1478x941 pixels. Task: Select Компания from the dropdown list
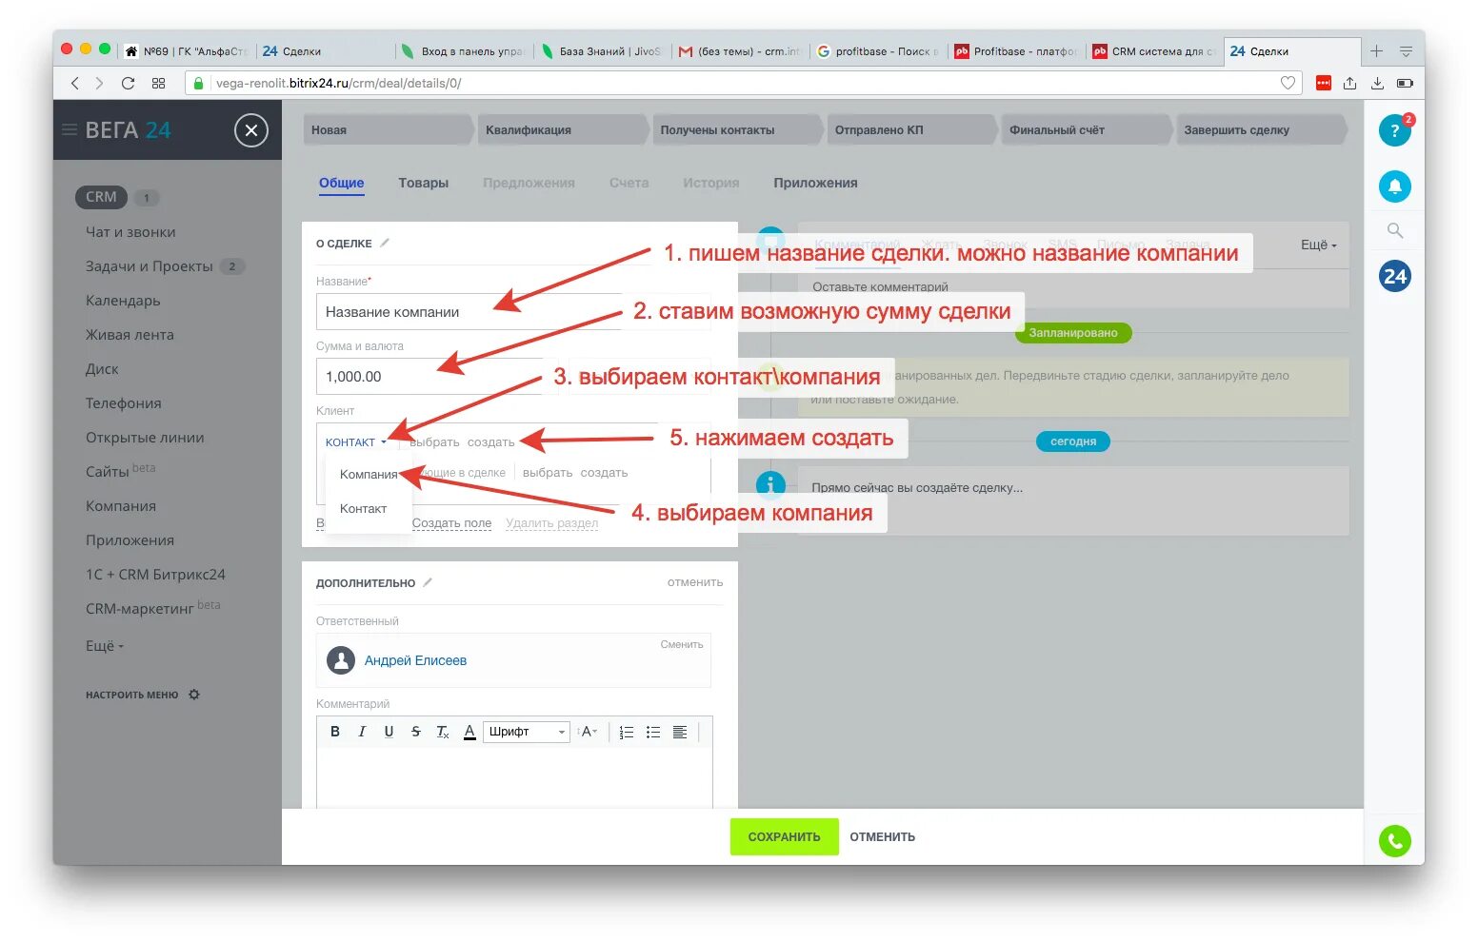point(369,475)
